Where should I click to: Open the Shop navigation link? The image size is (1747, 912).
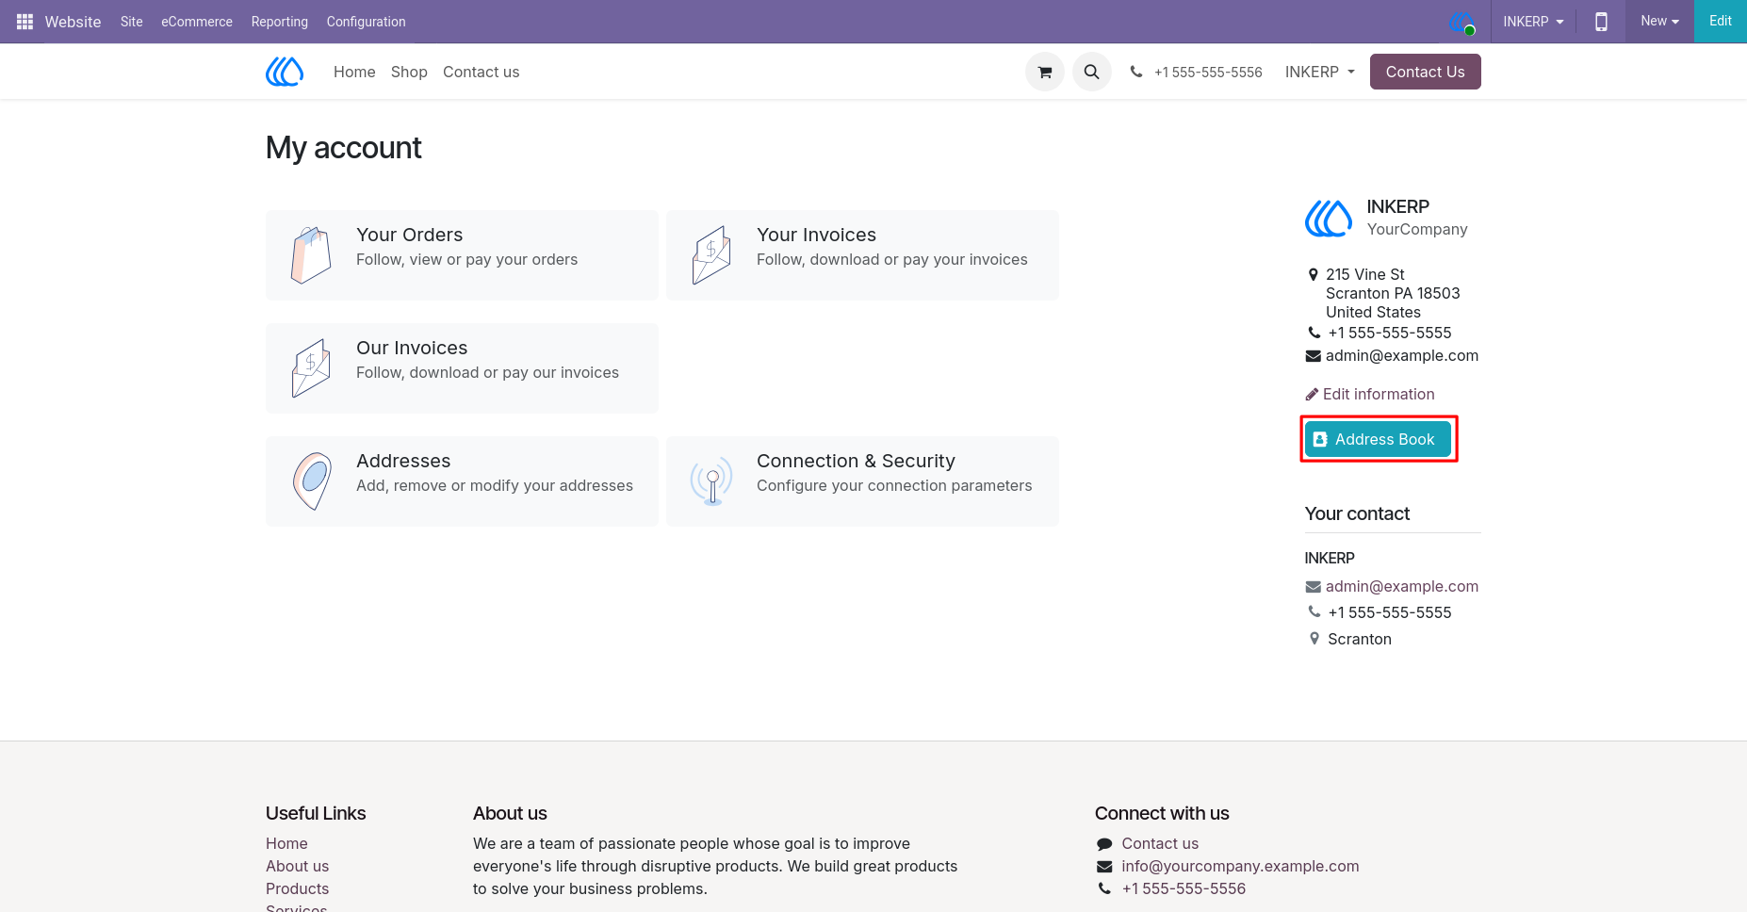point(409,72)
